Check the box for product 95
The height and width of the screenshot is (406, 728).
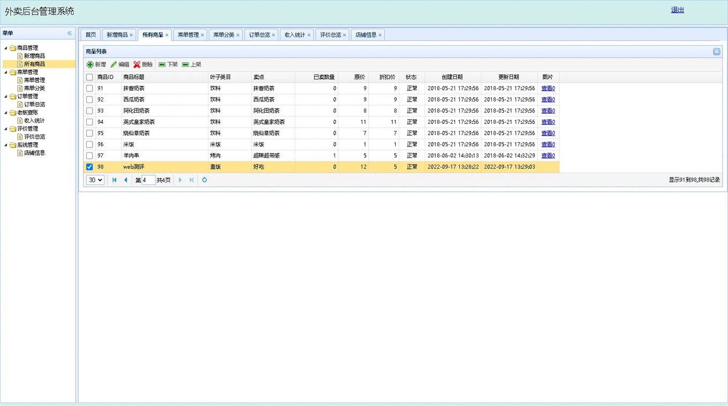tap(89, 134)
